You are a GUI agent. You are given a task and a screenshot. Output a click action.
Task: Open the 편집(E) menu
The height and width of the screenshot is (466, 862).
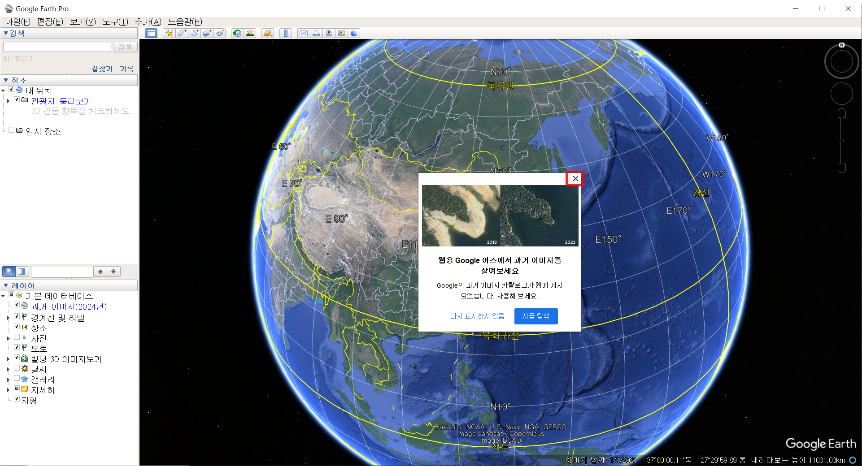50,22
